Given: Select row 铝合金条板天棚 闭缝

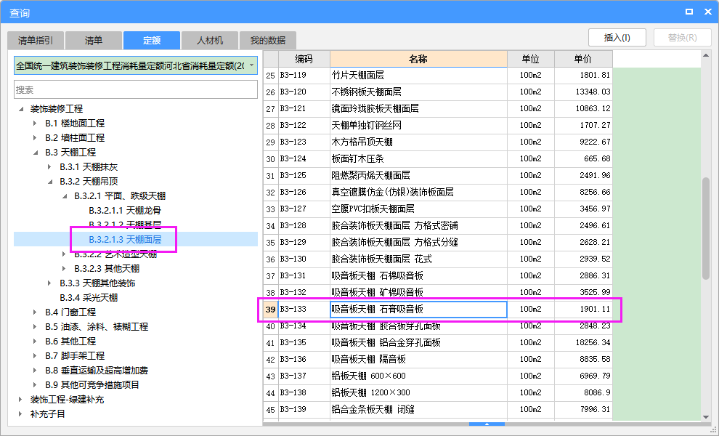Looking at the screenshot, I should [438, 409].
